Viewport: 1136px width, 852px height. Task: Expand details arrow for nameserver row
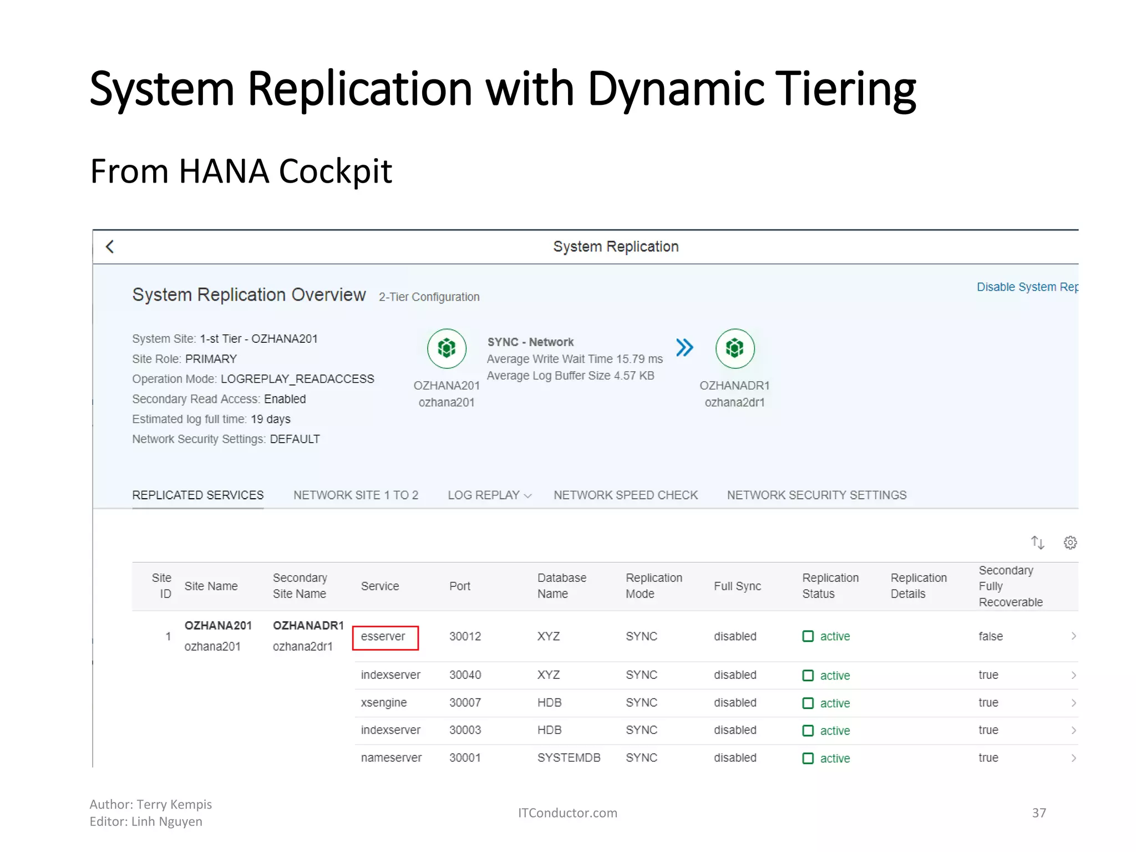pos(1073,758)
